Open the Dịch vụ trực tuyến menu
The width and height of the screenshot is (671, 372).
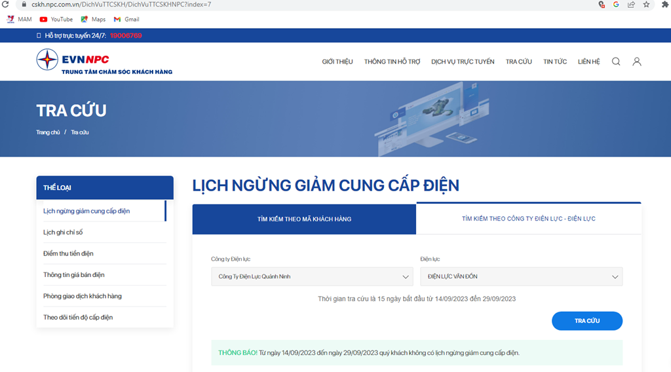coord(463,62)
